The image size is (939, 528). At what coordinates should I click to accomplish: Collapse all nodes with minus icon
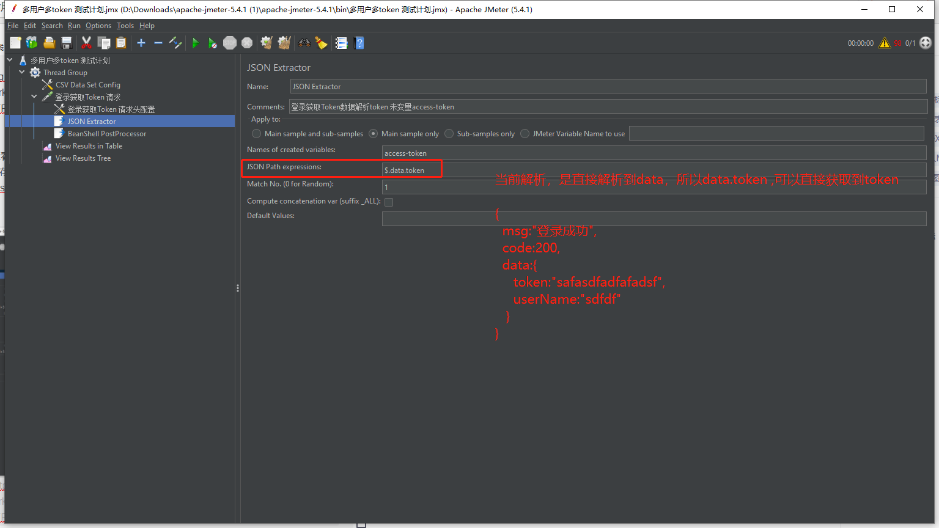[158, 43]
